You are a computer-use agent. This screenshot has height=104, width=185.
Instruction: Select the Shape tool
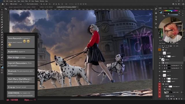coord(2,55)
